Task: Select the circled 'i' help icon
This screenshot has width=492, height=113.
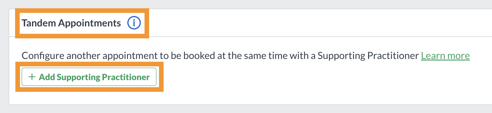Action: [x=134, y=23]
